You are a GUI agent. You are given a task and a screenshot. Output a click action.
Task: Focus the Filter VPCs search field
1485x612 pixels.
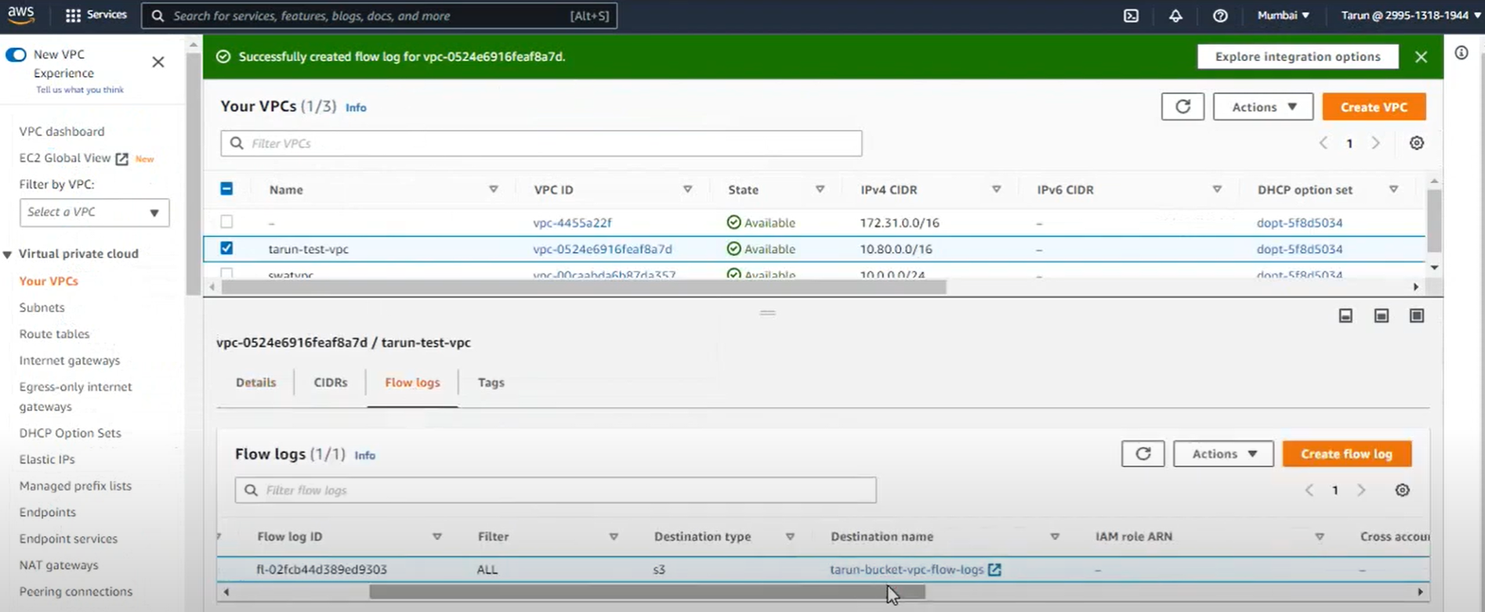pos(541,143)
